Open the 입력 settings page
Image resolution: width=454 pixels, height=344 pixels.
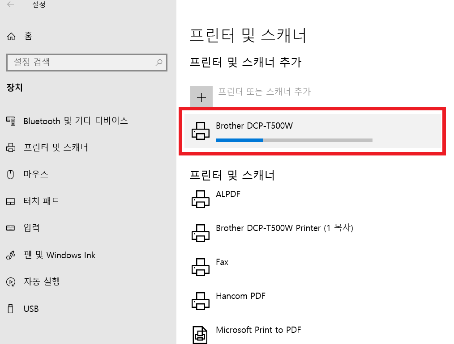click(x=31, y=228)
